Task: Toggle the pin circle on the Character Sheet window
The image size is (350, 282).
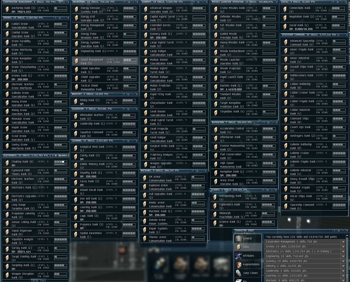Action: (x=339, y=231)
